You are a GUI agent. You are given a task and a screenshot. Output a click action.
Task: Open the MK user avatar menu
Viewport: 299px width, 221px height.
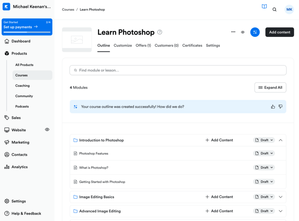click(289, 9)
